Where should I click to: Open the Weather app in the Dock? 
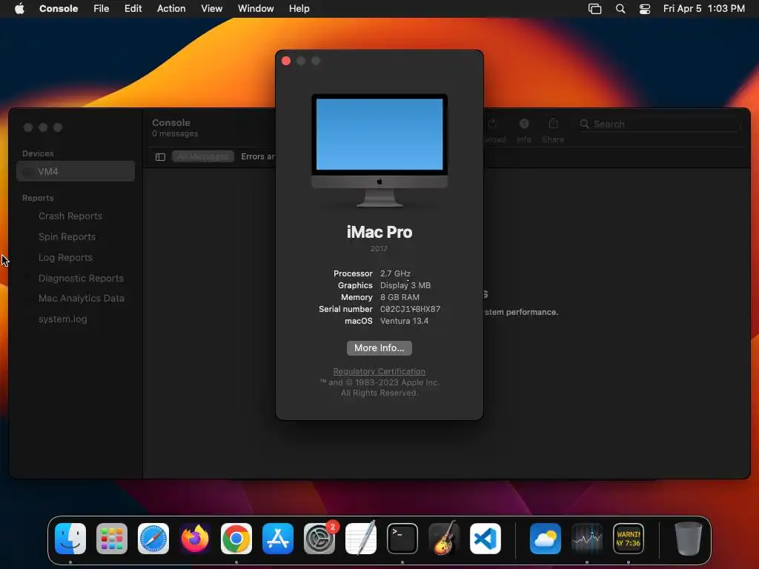(x=546, y=539)
